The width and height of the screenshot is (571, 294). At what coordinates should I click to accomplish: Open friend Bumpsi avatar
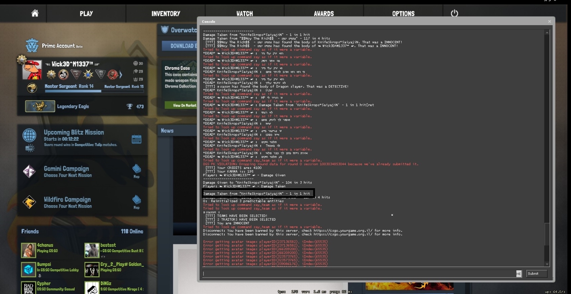click(28, 270)
